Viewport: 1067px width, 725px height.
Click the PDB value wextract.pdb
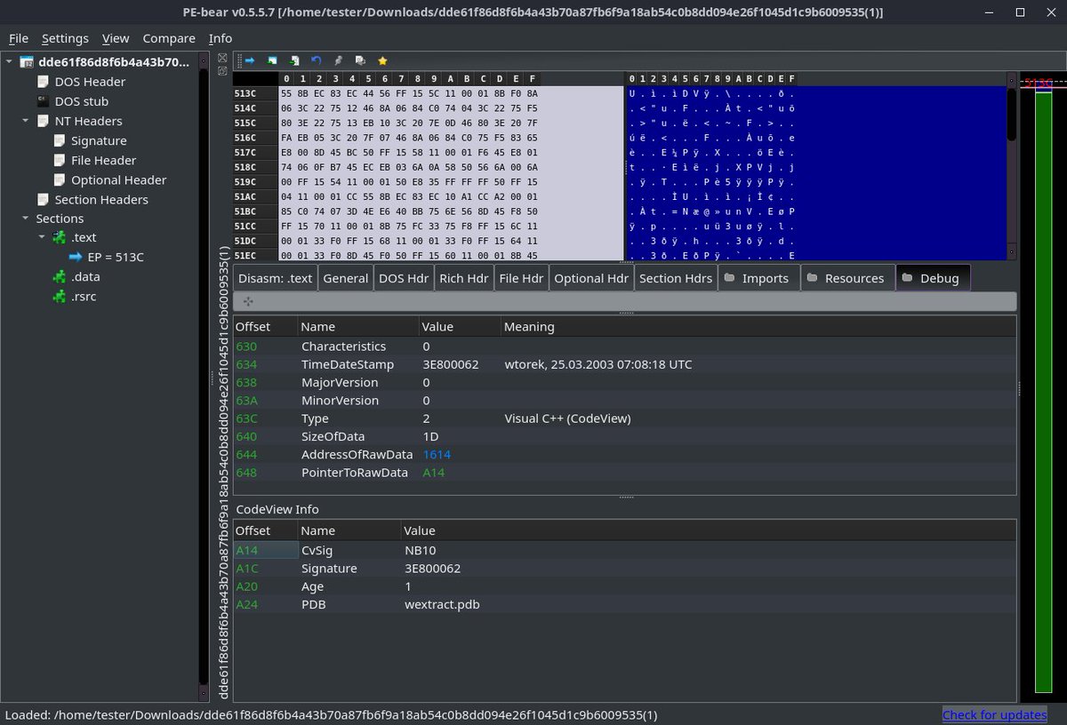point(442,604)
